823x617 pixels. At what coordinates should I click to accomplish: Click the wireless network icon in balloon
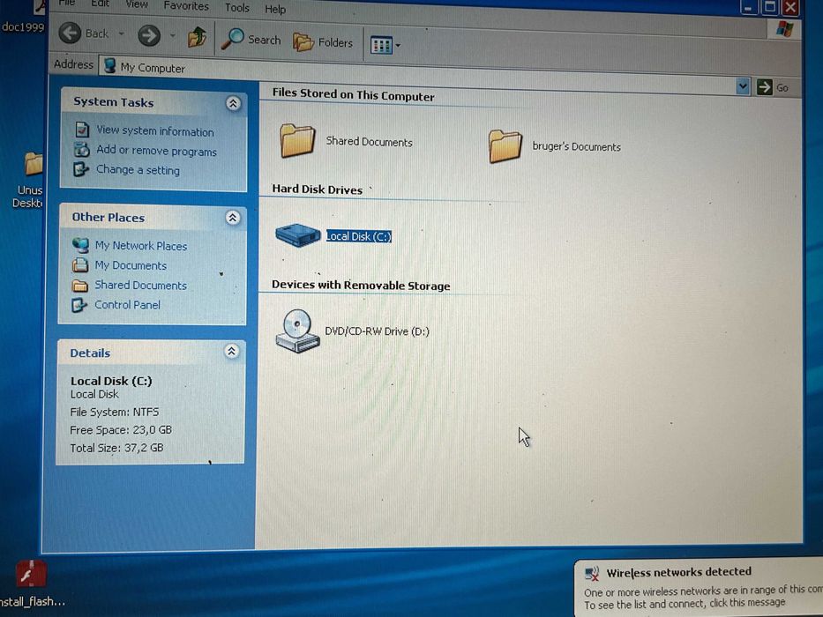592,574
